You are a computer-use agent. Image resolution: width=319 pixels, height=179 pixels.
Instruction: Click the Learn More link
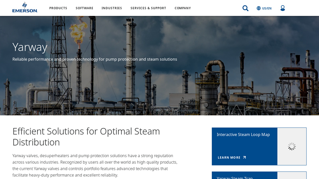(x=229, y=158)
